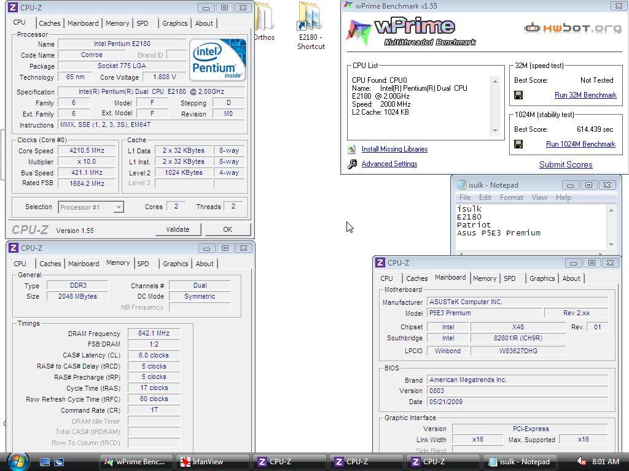Open the Notepad View menu
Viewport: 629px width, 471px height.
tap(539, 197)
